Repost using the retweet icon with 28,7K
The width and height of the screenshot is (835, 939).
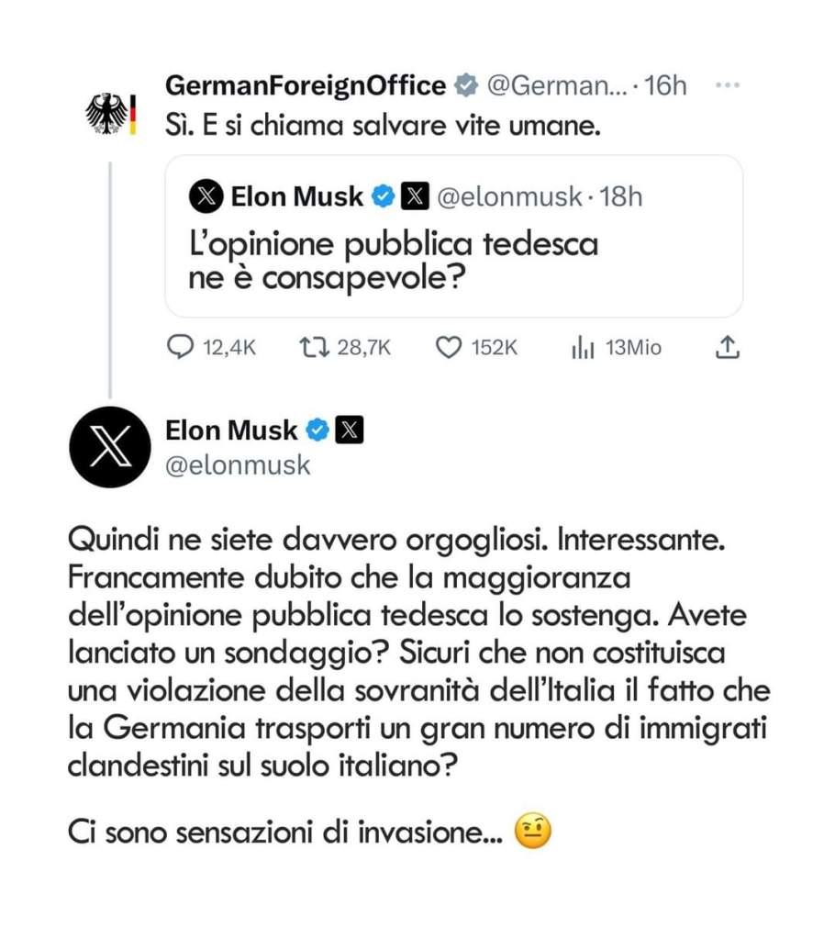[310, 348]
